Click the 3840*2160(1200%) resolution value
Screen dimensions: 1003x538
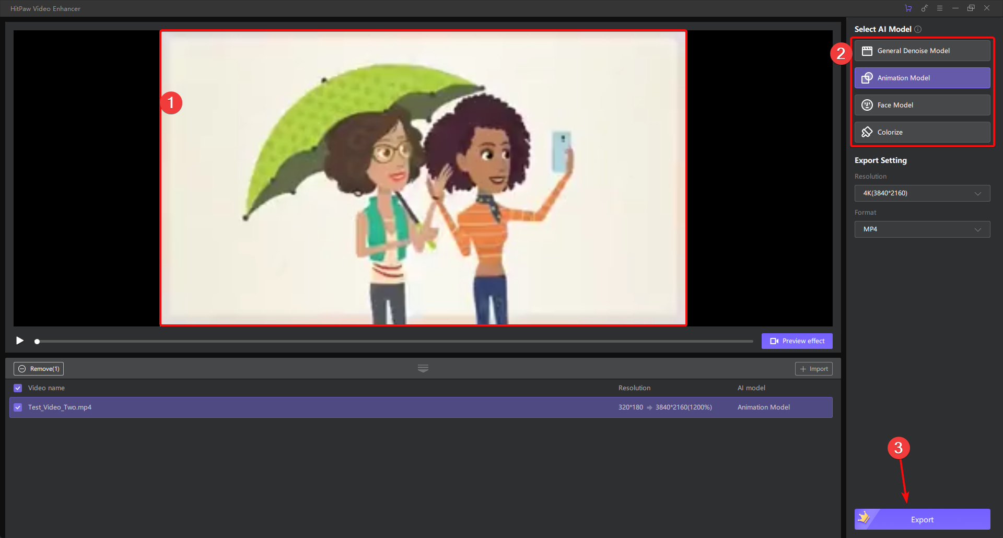tap(684, 407)
